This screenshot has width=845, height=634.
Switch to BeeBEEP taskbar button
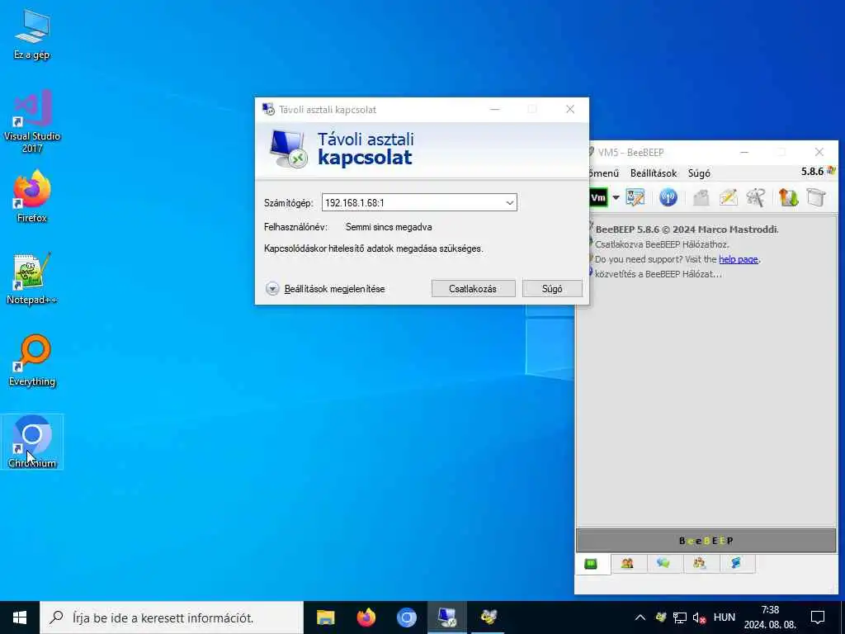(x=489, y=617)
